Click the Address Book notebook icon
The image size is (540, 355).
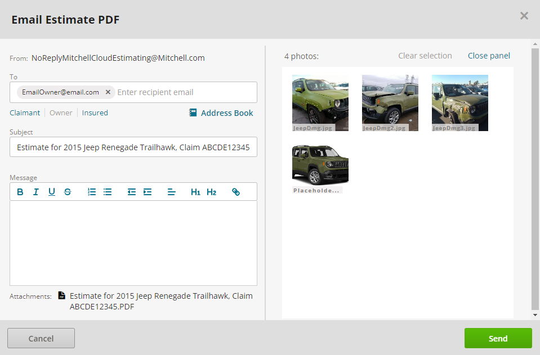(x=193, y=113)
